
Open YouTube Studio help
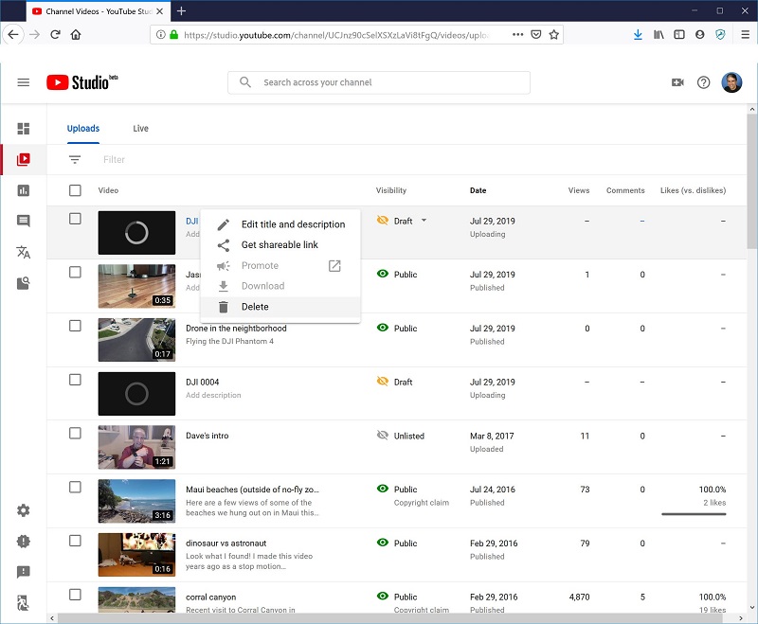point(703,82)
